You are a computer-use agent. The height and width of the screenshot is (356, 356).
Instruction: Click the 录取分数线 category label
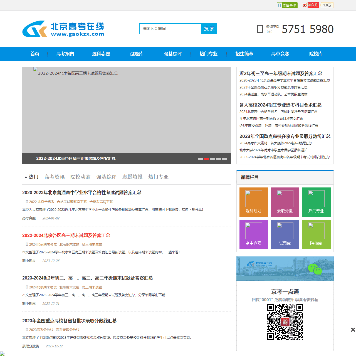(31, 346)
